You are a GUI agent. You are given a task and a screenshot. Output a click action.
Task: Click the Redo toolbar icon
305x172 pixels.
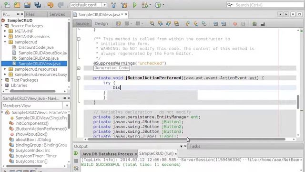[x=61, y=5]
